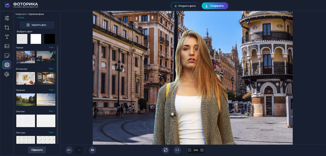Open the image overlay tool
Screen dimensions: 326x156
7,46
